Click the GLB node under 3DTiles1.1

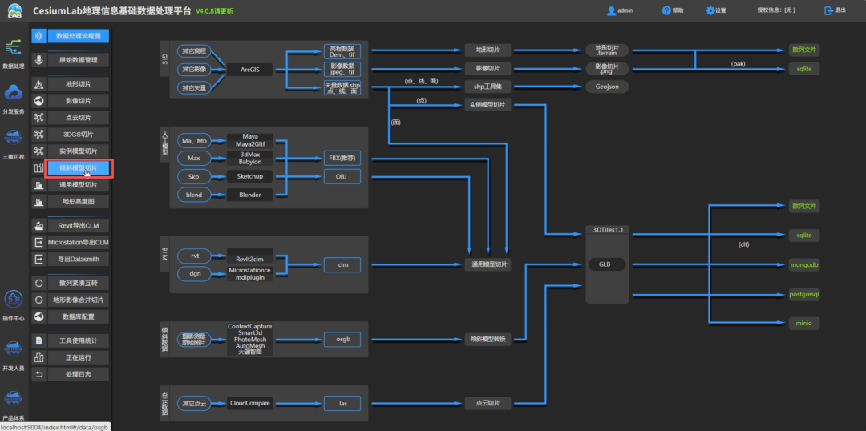[607, 264]
